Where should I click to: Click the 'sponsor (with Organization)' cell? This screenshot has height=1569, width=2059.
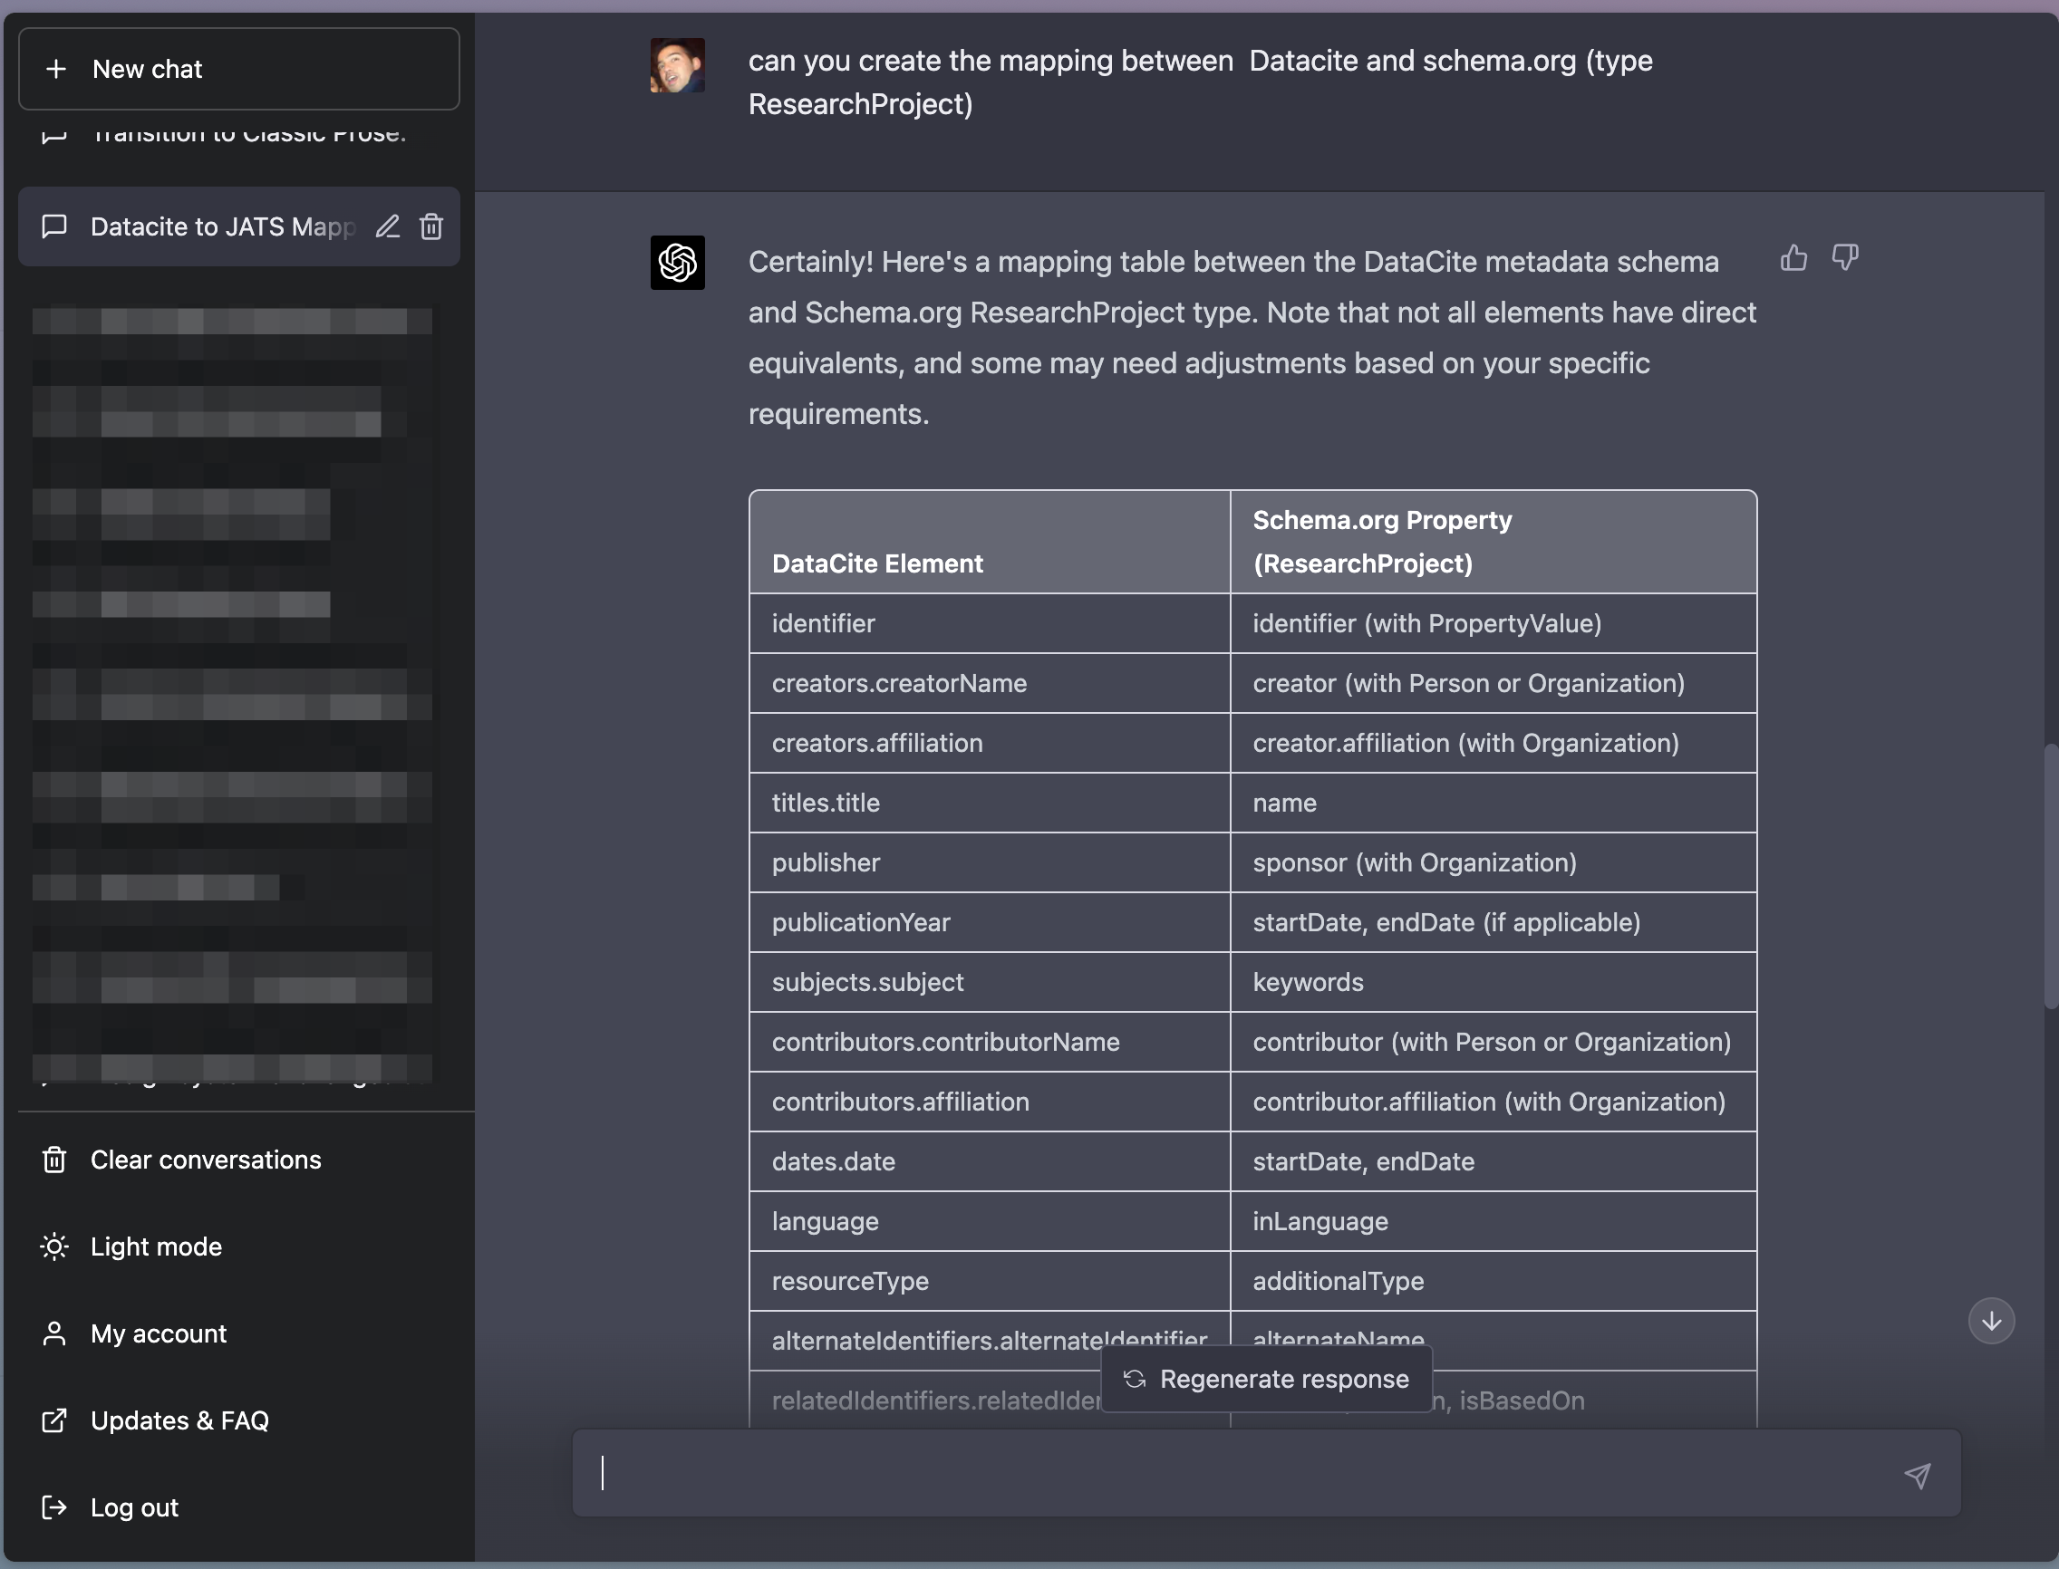tap(1493, 863)
